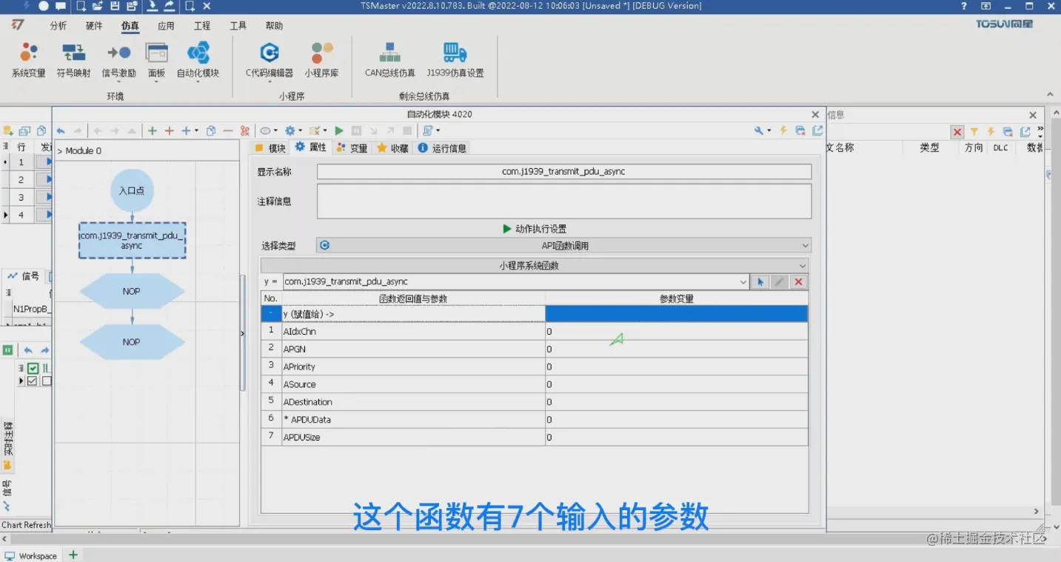Click the TSMaster logo application button
This screenshot has width=1061, height=562.
coord(19,25)
